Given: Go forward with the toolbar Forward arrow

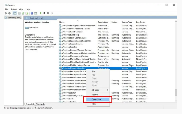Looking at the screenshot, I should [x=9, y=13].
